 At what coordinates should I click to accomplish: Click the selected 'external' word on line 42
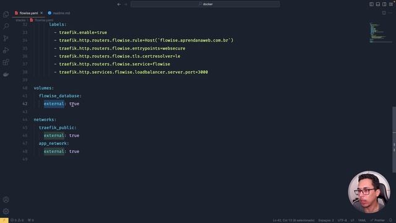coord(54,103)
